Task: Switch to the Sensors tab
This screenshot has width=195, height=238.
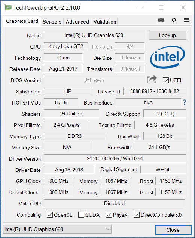Action: pos(52,22)
